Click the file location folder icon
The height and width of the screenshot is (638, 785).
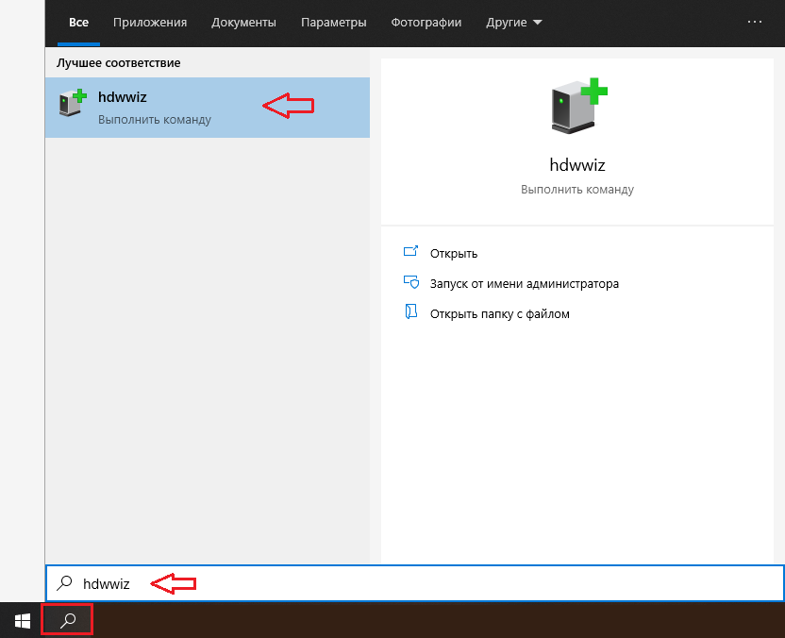410,312
